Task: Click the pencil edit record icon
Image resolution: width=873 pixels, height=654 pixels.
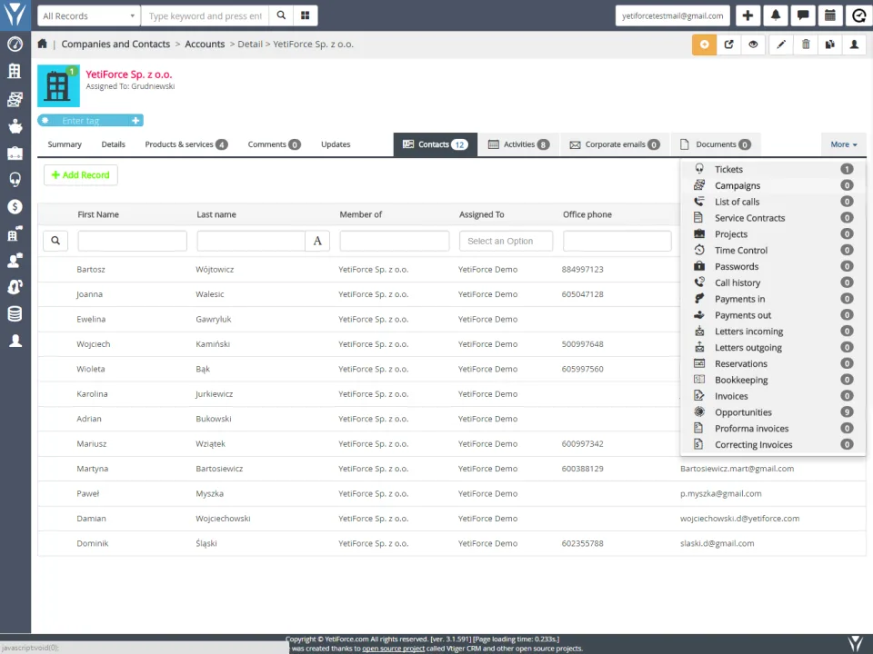Action: tap(781, 45)
